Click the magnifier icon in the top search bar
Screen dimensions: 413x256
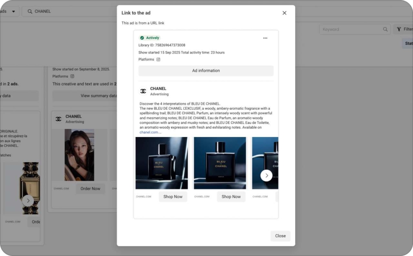pyautogui.click(x=30, y=11)
